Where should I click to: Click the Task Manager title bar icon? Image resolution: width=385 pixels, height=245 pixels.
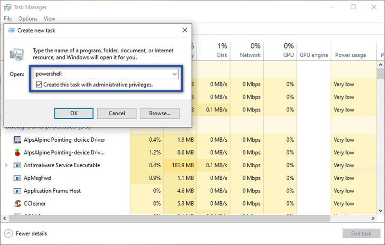(x=8, y=7)
